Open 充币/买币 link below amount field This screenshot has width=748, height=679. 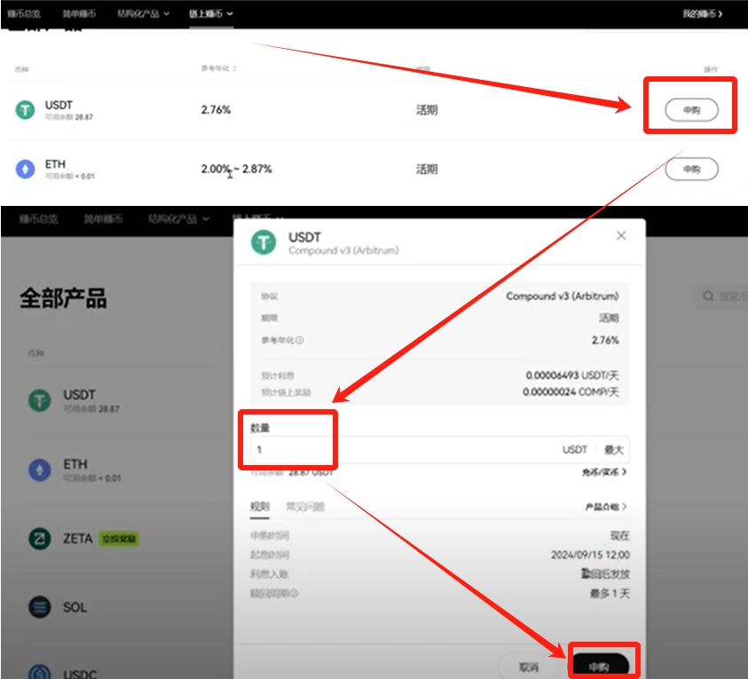(x=604, y=472)
